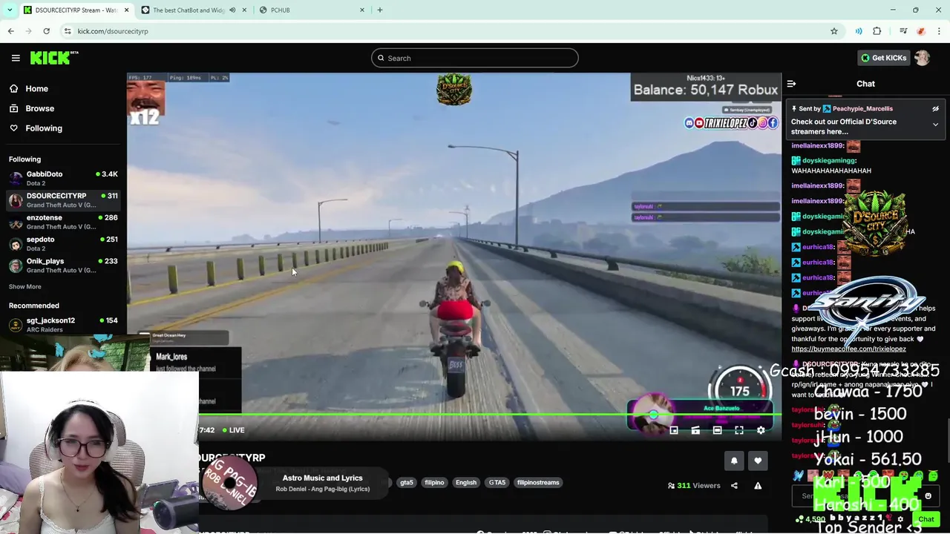Expand the pinned message chevron
Image resolution: width=950 pixels, height=534 pixels.
point(935,125)
